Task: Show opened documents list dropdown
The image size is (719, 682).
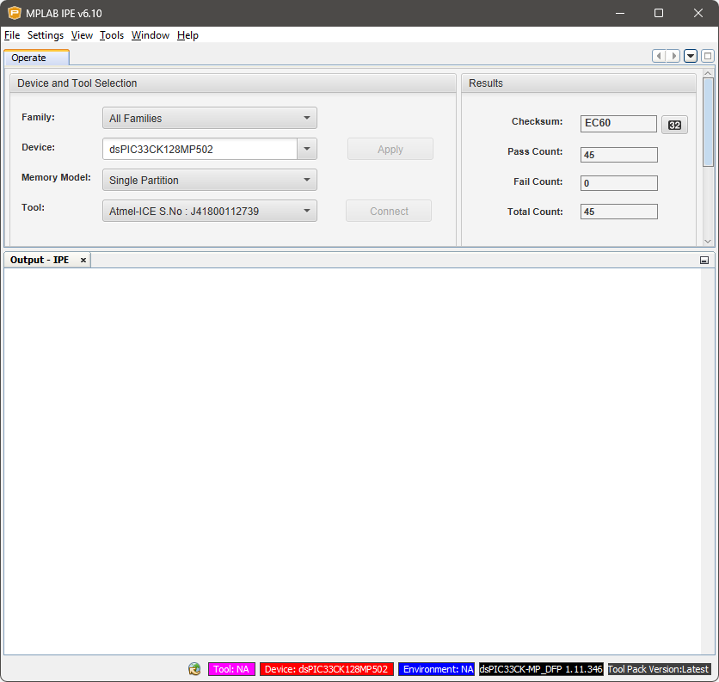Action: pos(691,56)
